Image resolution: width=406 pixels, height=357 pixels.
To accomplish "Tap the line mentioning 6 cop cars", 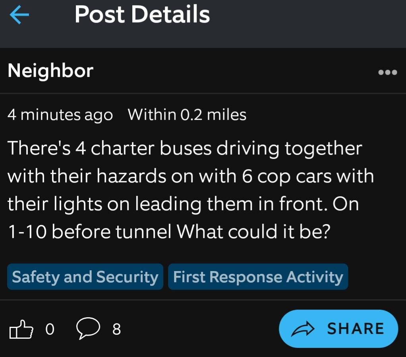I will coord(191,176).
